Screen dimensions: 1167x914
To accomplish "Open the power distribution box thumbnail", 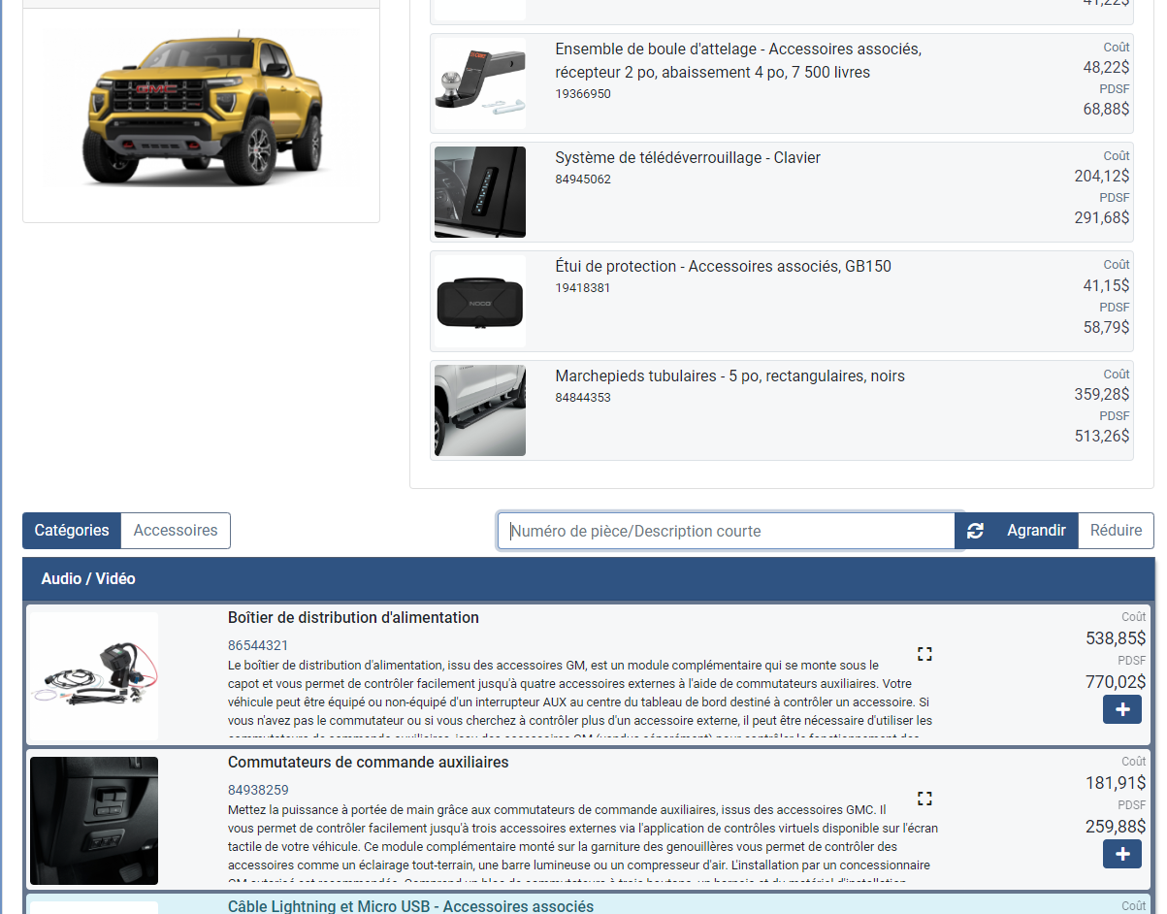I will (x=94, y=676).
